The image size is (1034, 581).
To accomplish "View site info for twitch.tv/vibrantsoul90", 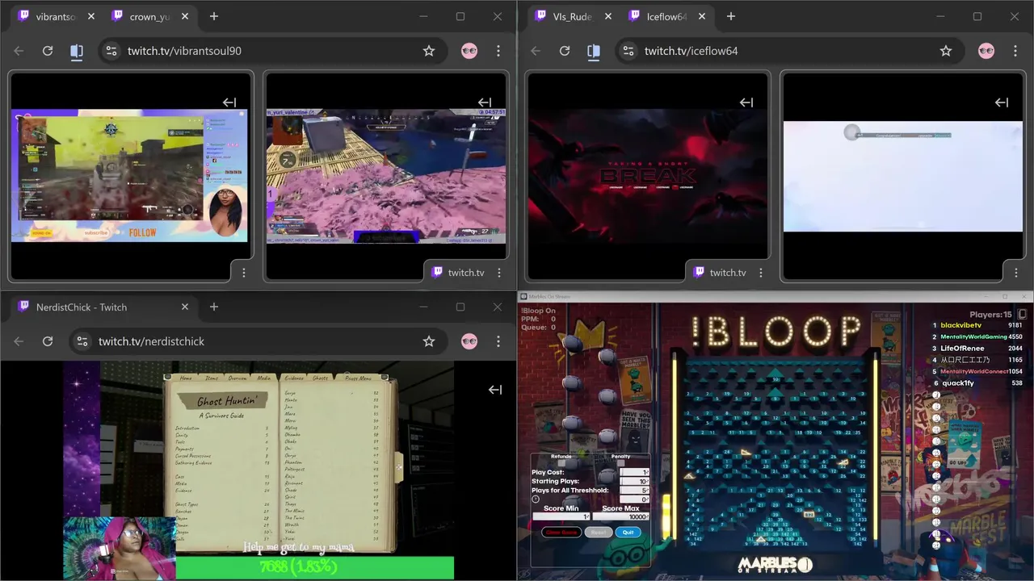I will (111, 51).
